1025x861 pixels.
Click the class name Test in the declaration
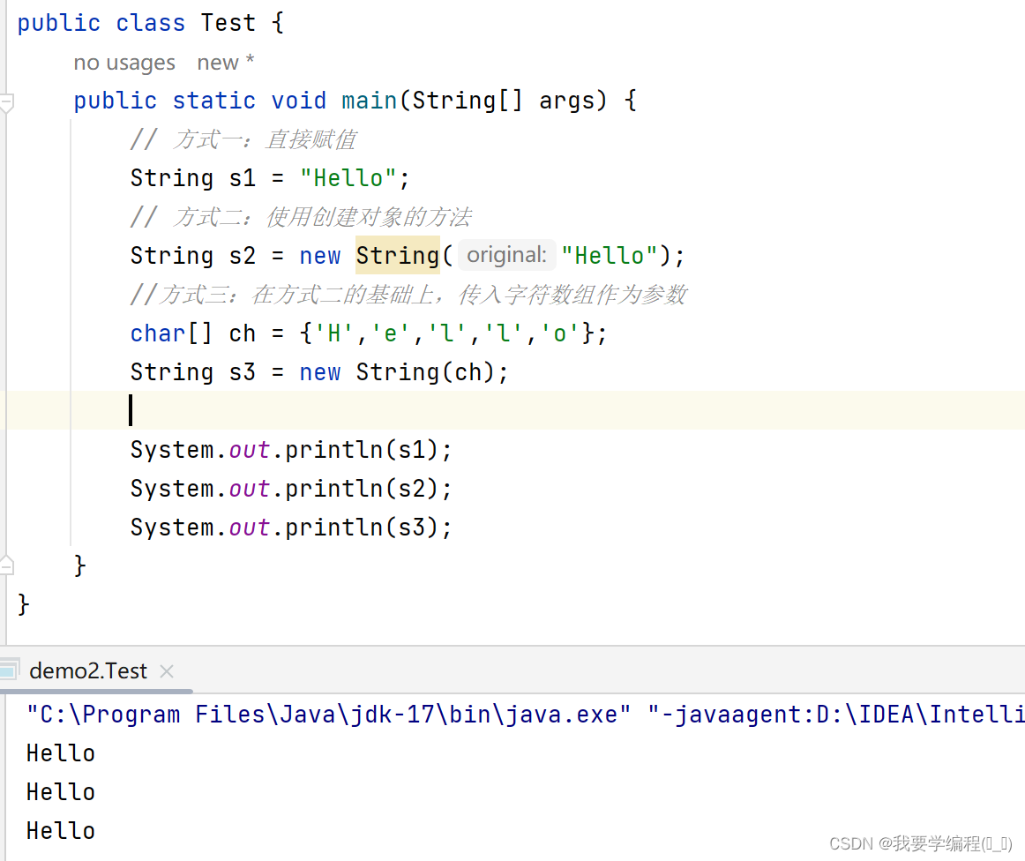[x=228, y=23]
